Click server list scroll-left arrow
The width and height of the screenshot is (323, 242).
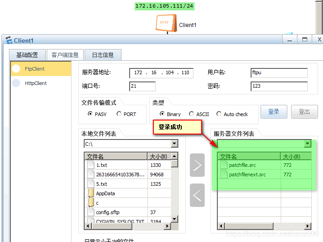(x=221, y=226)
